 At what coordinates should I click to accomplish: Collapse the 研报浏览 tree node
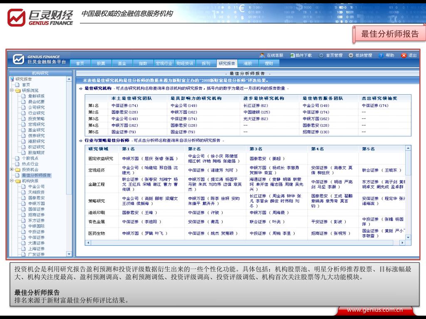click(12, 90)
